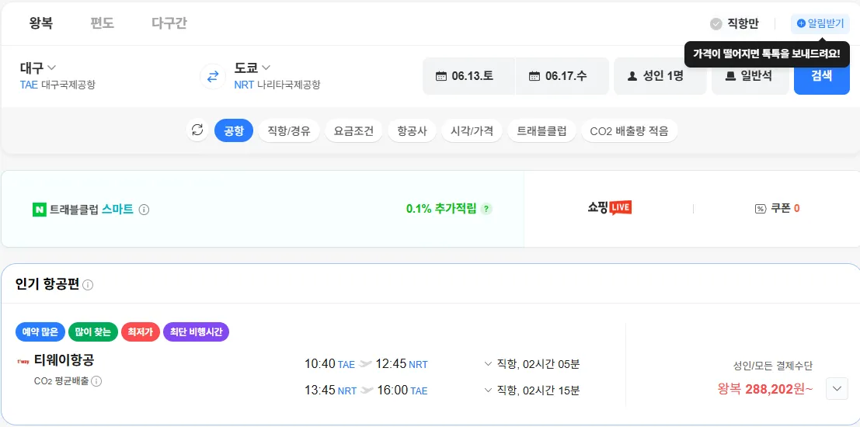
Task: Expand the 티웨이항공 fare details chevron
Action: [x=837, y=388]
